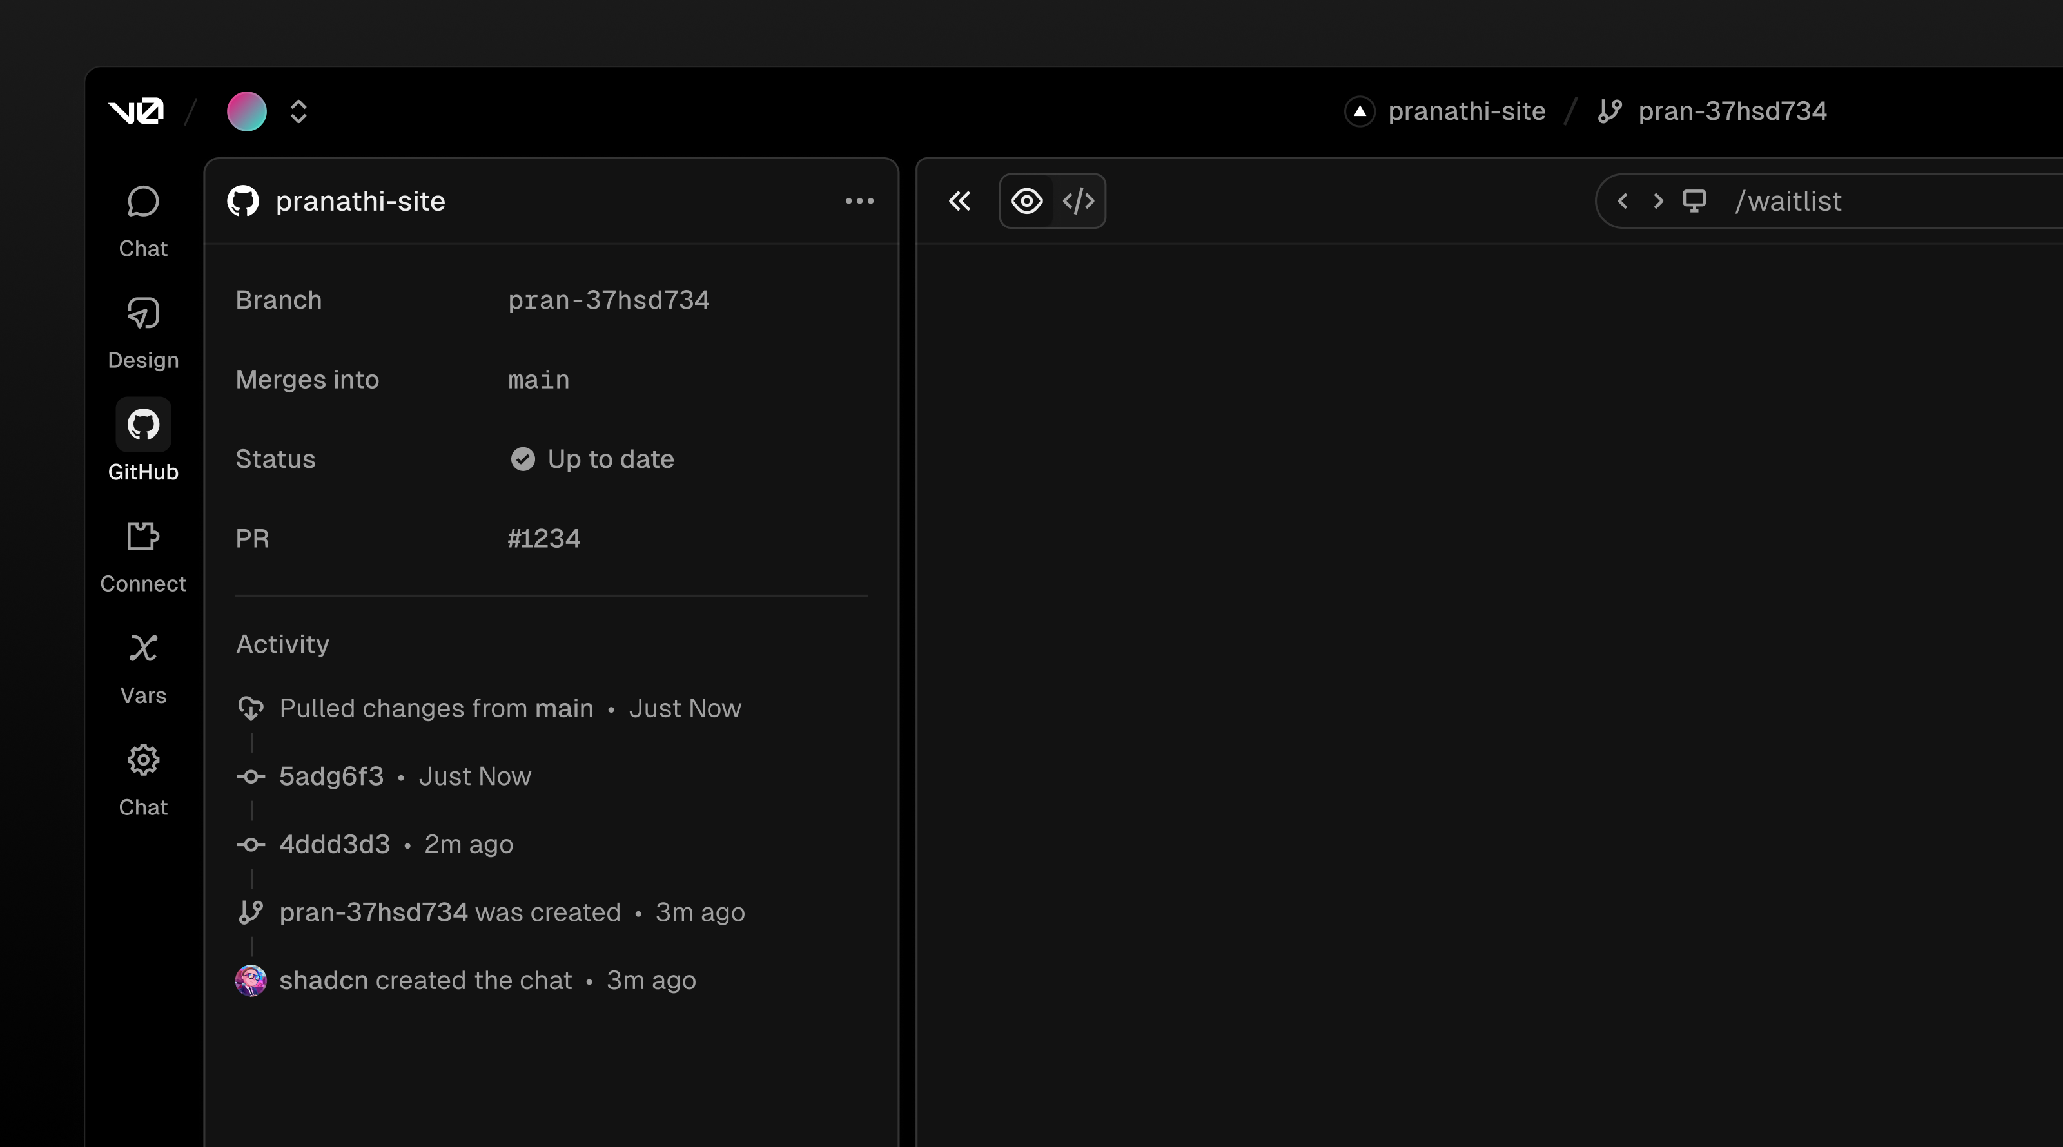Switch to the Design sidebar section
Viewport: 2063px width, 1147px height.
(x=142, y=331)
